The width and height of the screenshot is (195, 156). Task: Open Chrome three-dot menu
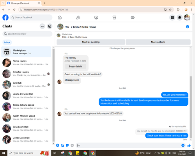pos(191,10)
